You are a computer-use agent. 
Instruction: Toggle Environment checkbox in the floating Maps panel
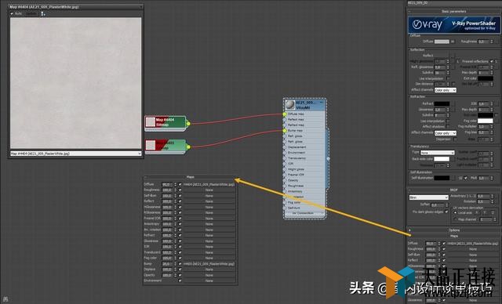pyautogui.click(x=180, y=280)
